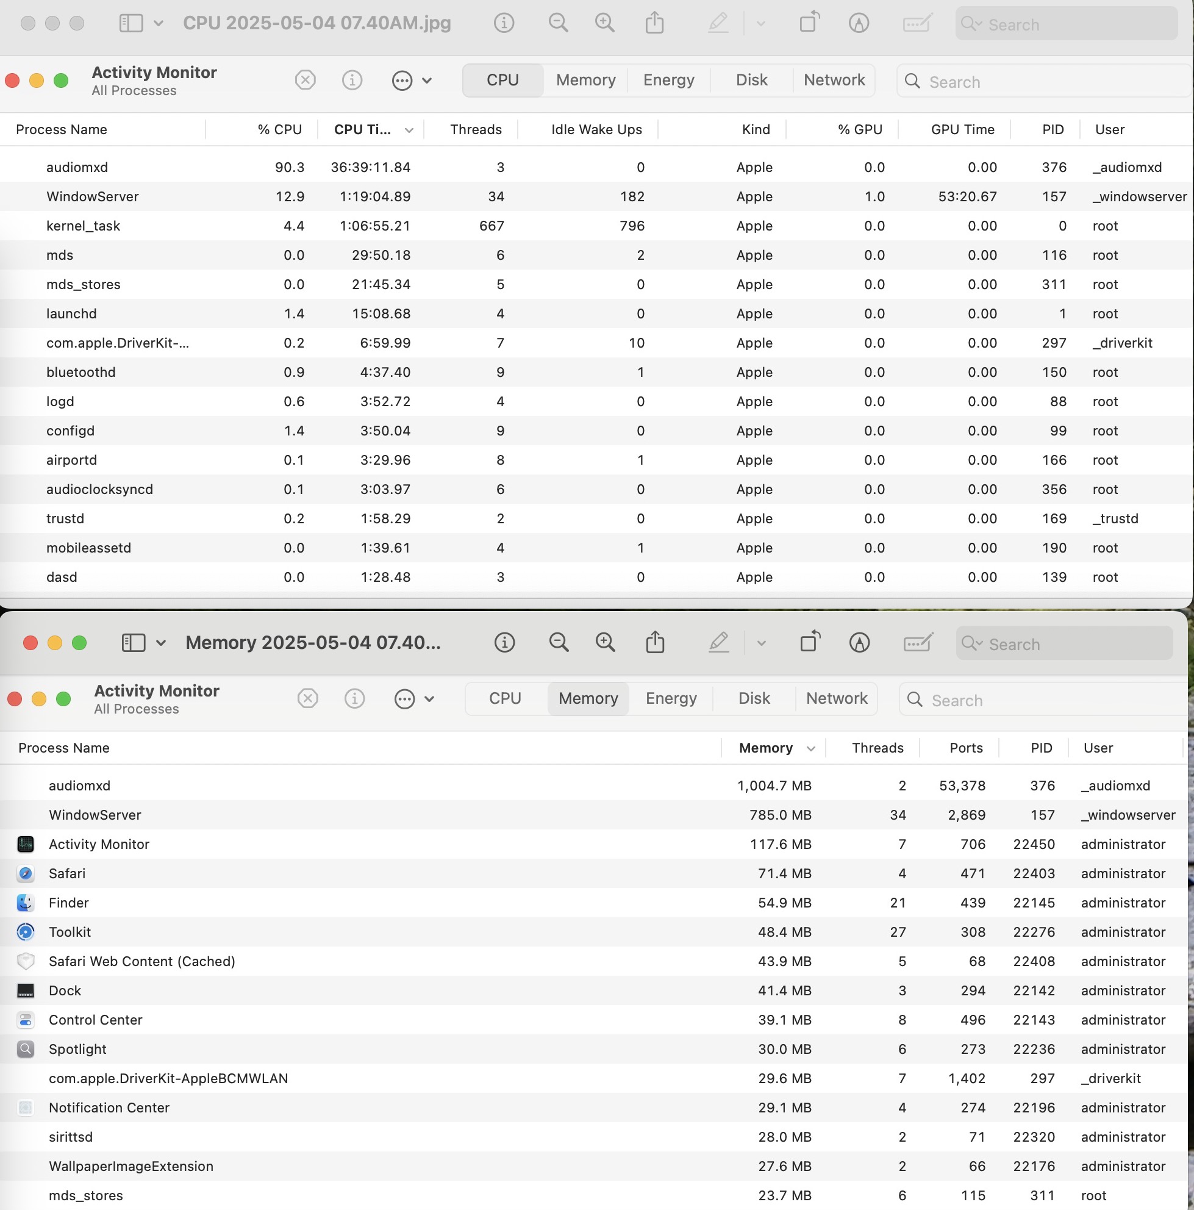Click Dock icon in process list
Screen dimensions: 1194x1210
[x=26, y=991]
